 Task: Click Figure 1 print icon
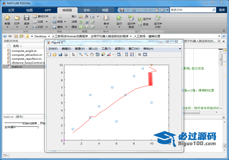(x=66, y=54)
